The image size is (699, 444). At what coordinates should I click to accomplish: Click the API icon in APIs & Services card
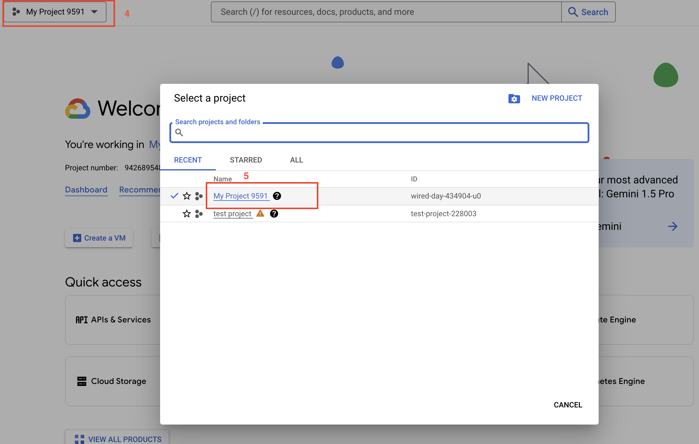[82, 320]
